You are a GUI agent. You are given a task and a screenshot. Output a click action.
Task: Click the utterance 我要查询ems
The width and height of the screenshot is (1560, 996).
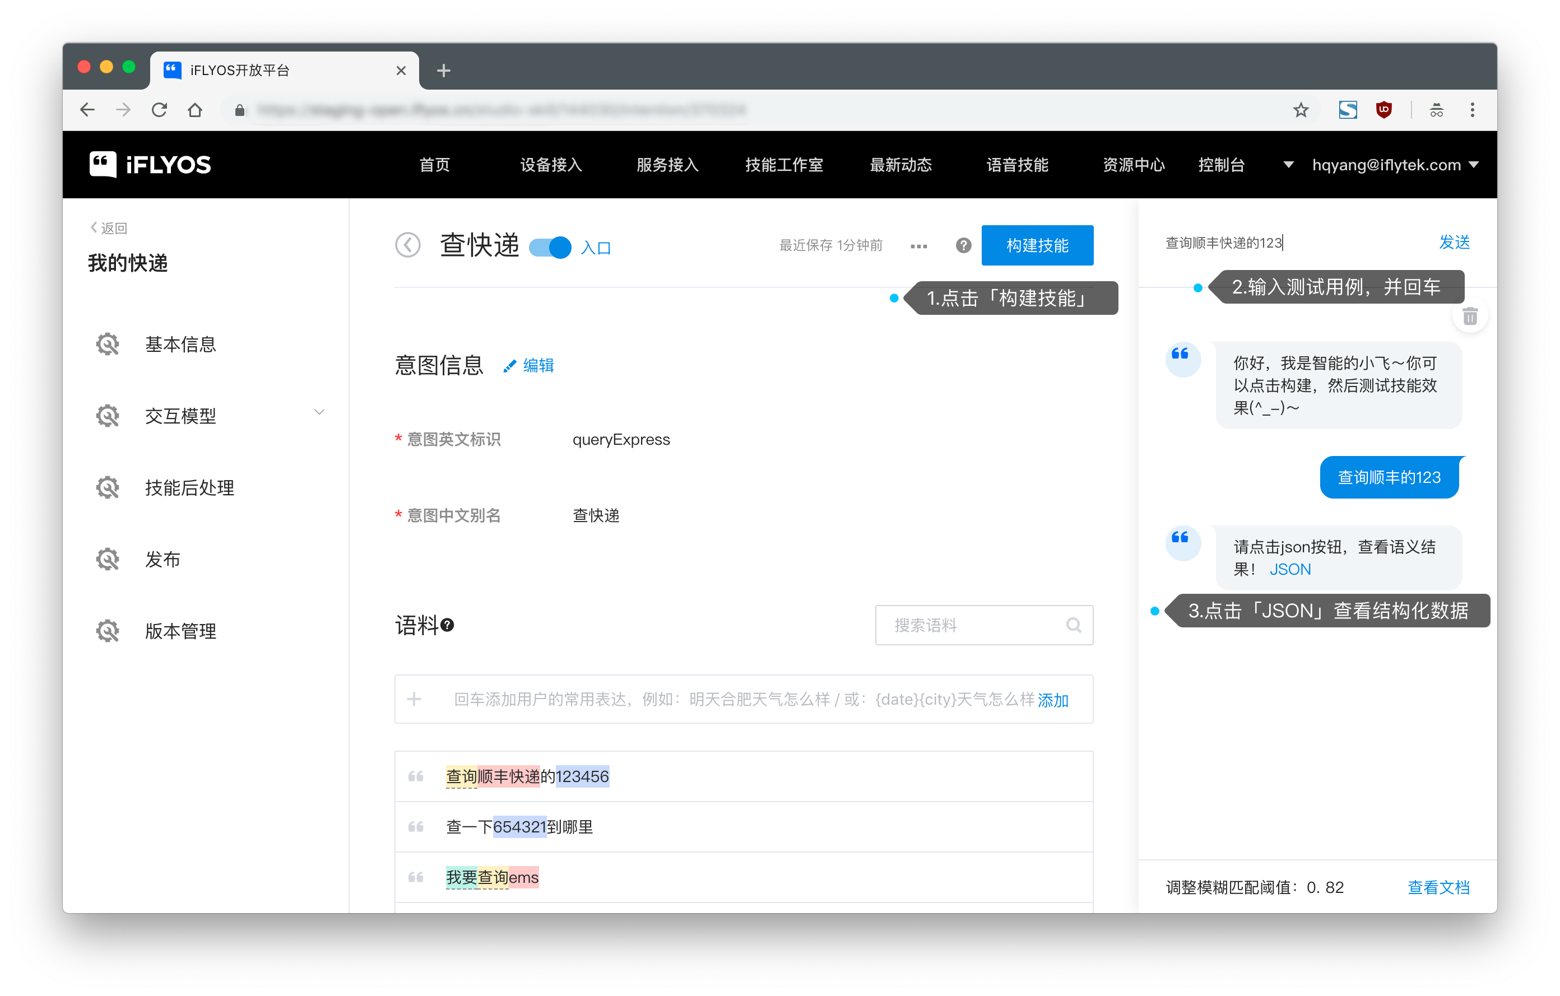493,877
